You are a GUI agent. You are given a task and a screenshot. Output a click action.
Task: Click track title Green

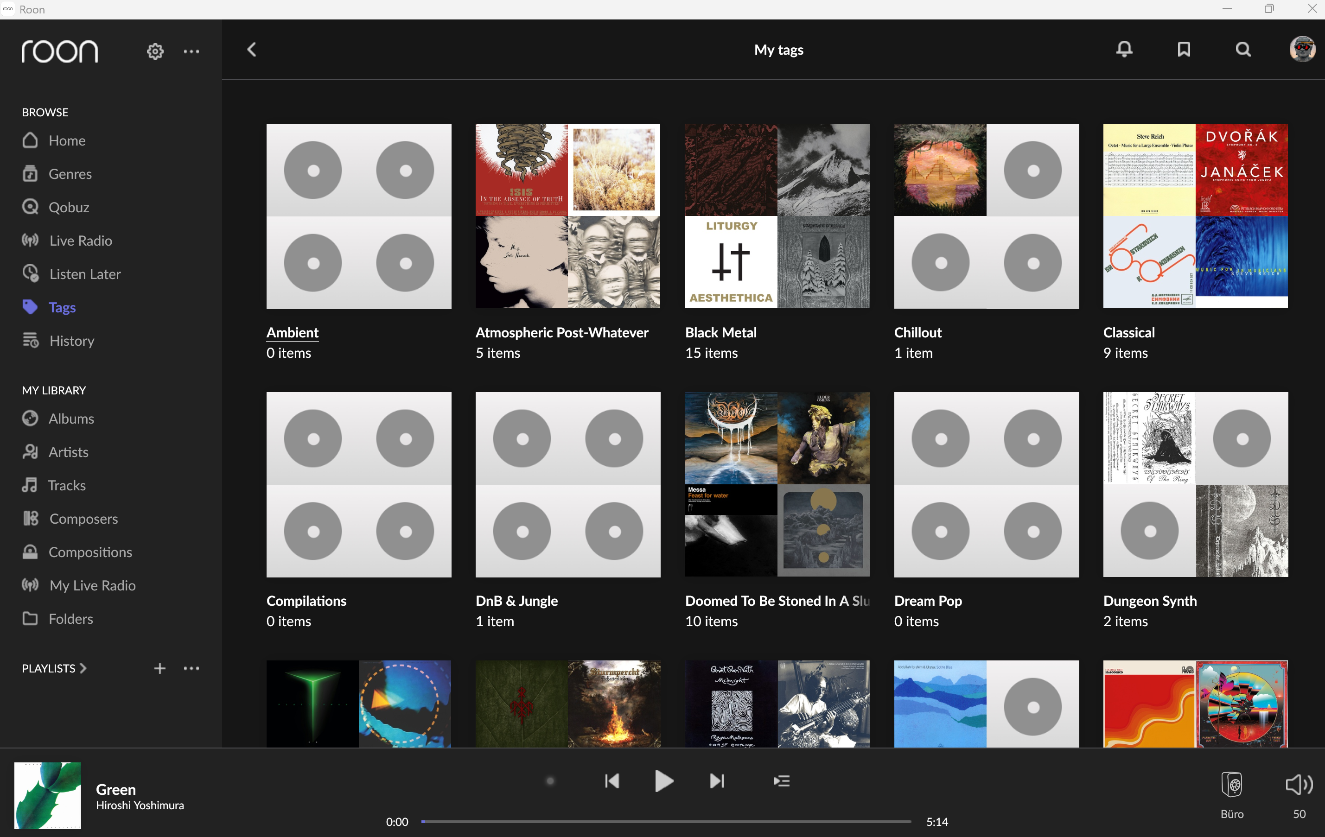tap(115, 789)
